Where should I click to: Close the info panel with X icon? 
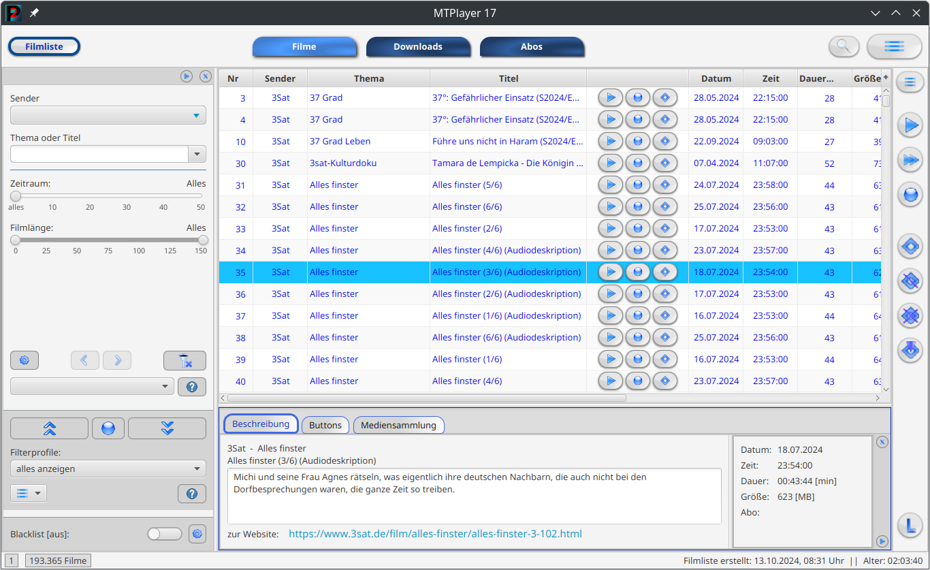(882, 442)
